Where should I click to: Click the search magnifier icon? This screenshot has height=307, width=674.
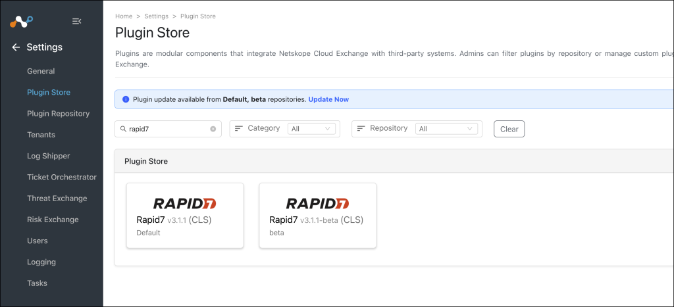[x=123, y=129]
